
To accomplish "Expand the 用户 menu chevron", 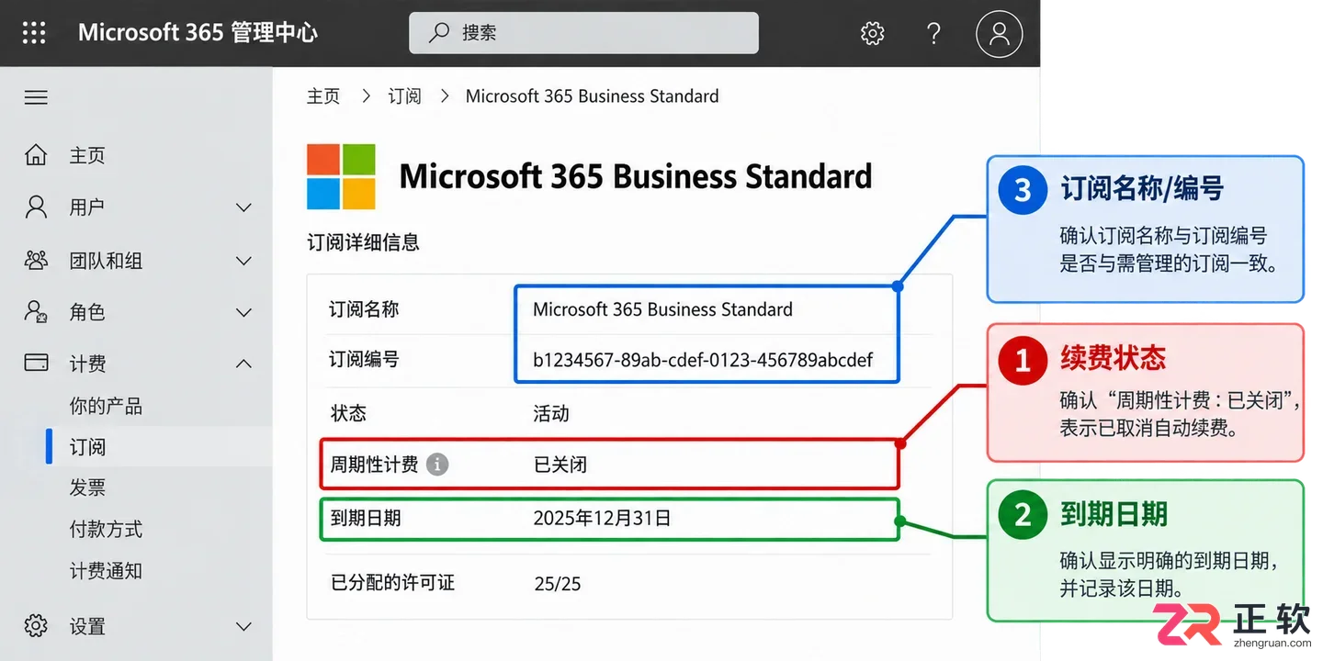I will click(243, 207).
